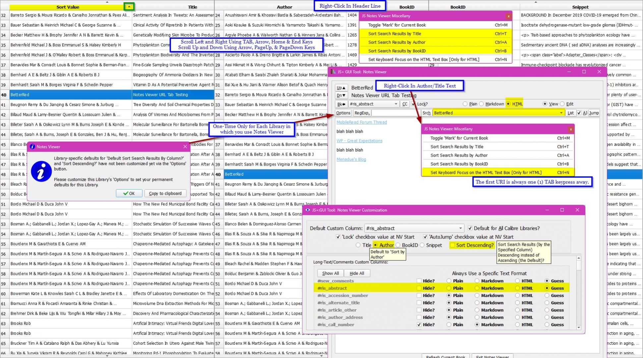Toggle the Lock? checkbox in Notes Viewer toolbar
Screen dimensions: 643x358
[x=413, y=104]
